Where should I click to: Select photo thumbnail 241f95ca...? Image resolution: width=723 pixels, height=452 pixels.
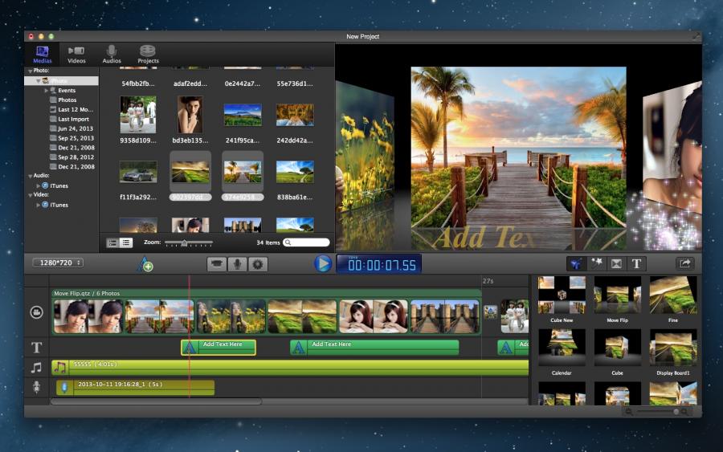(x=243, y=115)
